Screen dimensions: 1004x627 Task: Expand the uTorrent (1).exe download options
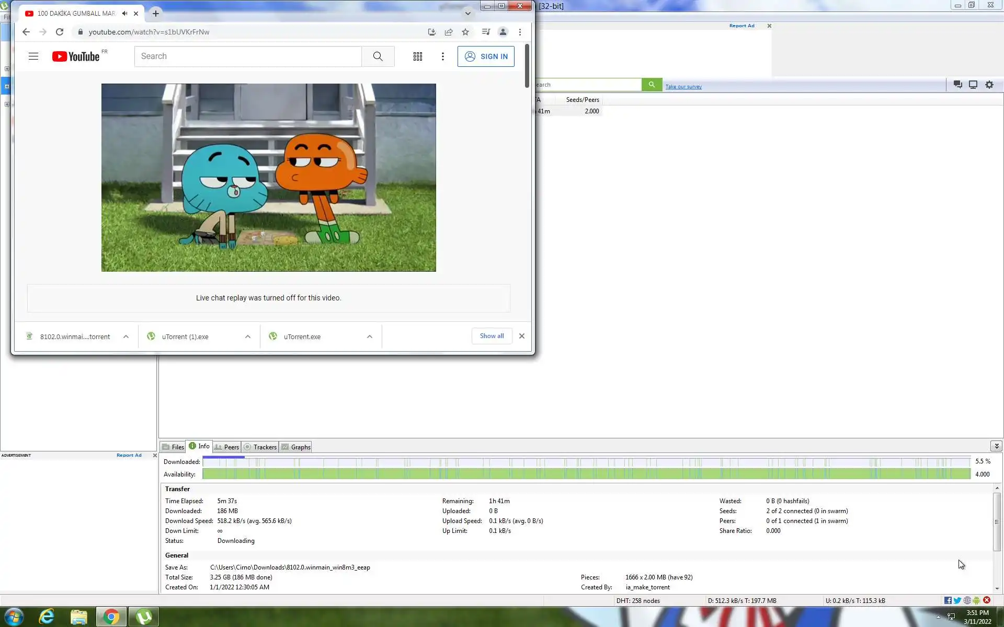(248, 336)
